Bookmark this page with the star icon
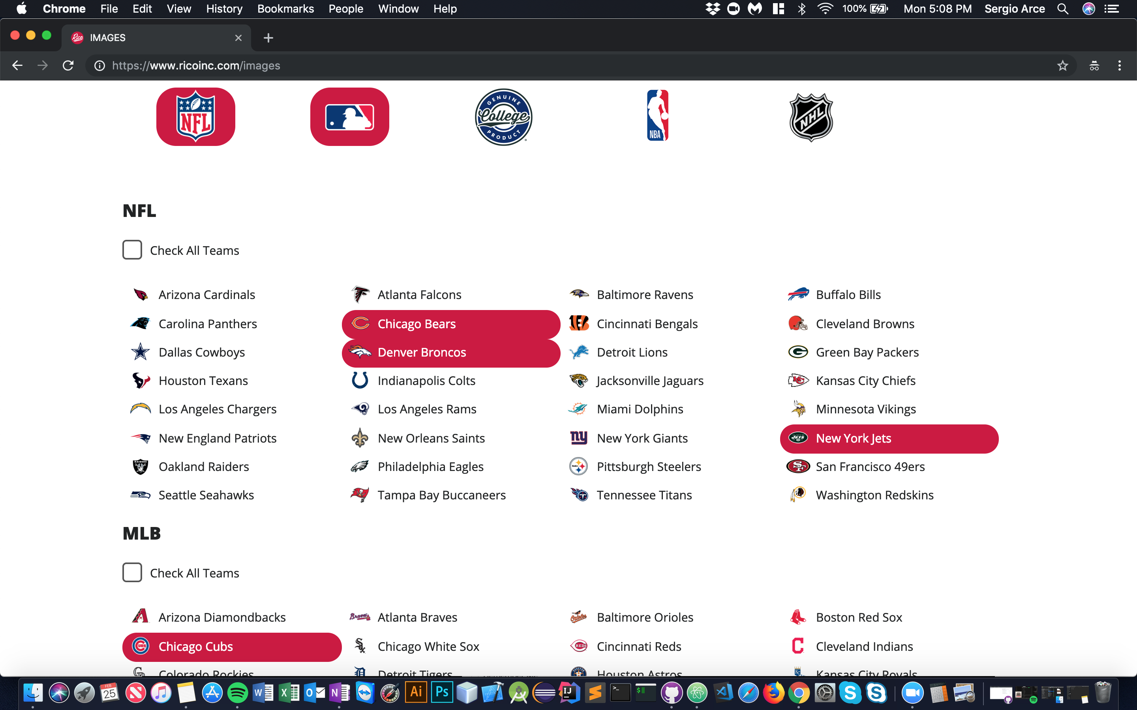1137x710 pixels. pyautogui.click(x=1062, y=66)
